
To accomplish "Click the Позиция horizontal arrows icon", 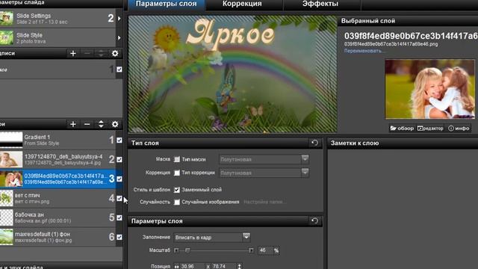I will pyautogui.click(x=177, y=267).
